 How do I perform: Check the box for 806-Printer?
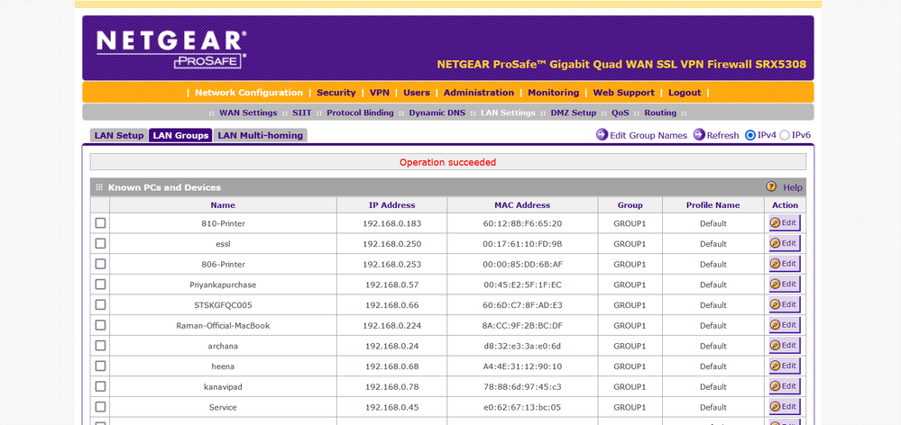click(100, 264)
